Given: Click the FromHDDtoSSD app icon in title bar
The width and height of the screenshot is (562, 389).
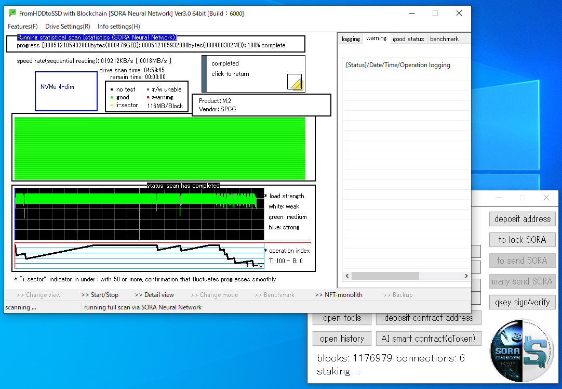Looking at the screenshot, I should click(12, 14).
